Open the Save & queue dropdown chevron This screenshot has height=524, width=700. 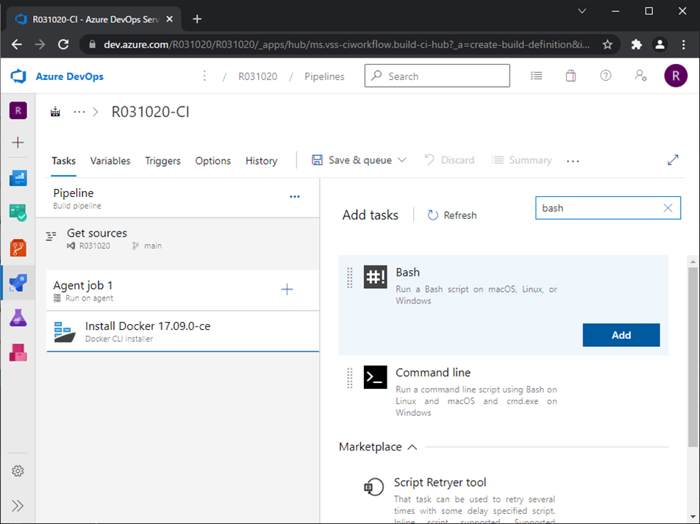[401, 160]
